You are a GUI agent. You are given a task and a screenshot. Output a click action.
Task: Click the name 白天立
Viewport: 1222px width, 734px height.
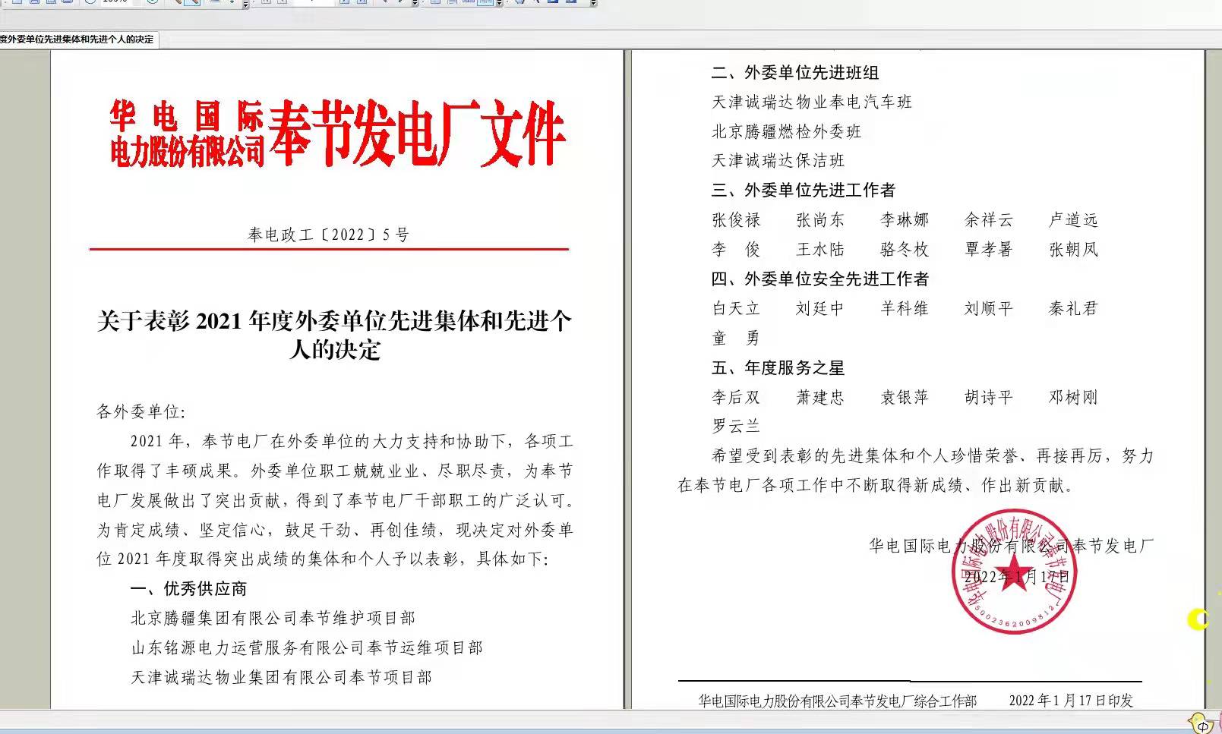click(736, 308)
